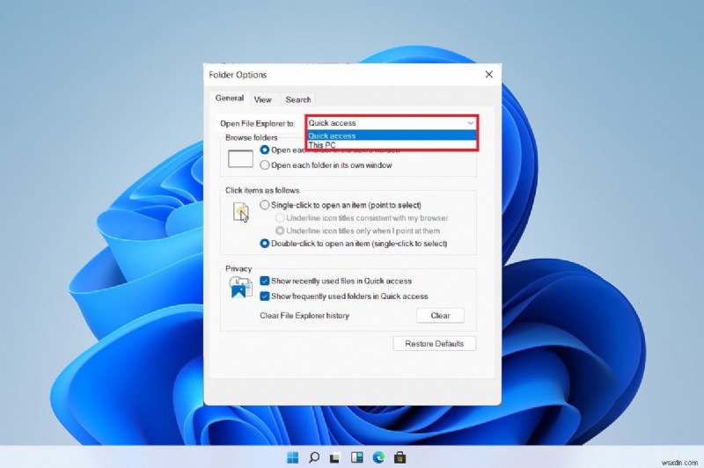
Task: Switch to the General tab
Action: point(230,99)
